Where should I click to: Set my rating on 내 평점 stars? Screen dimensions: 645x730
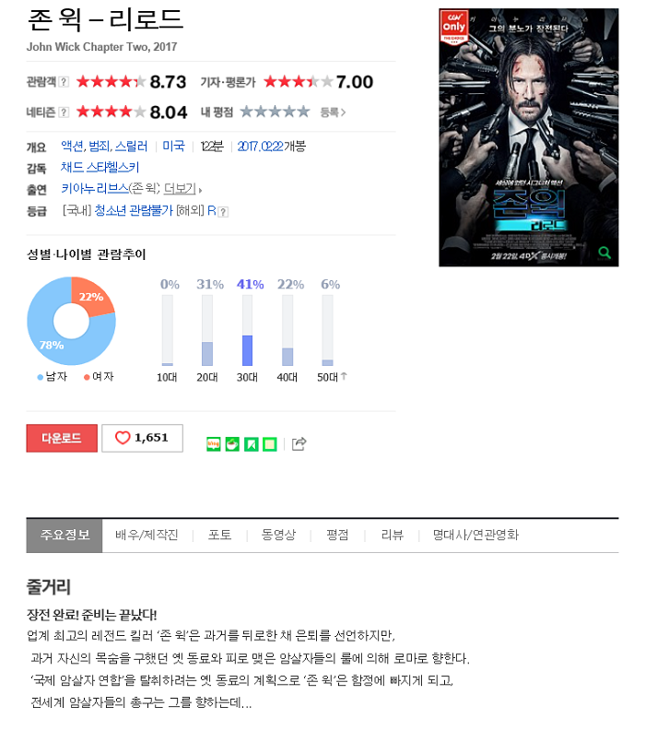coord(275,112)
